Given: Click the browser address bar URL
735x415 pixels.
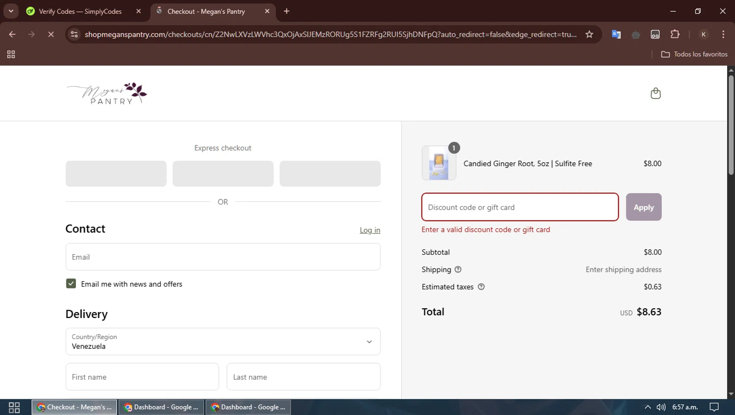Looking at the screenshot, I should pos(331,34).
